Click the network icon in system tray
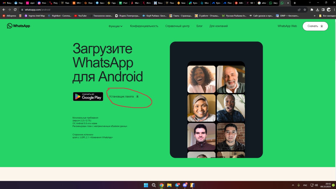The height and width of the screenshot is (189, 336). point(311,185)
